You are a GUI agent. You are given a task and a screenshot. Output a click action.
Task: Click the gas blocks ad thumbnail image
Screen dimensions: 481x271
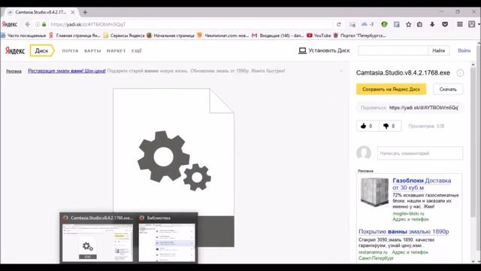pos(374,192)
